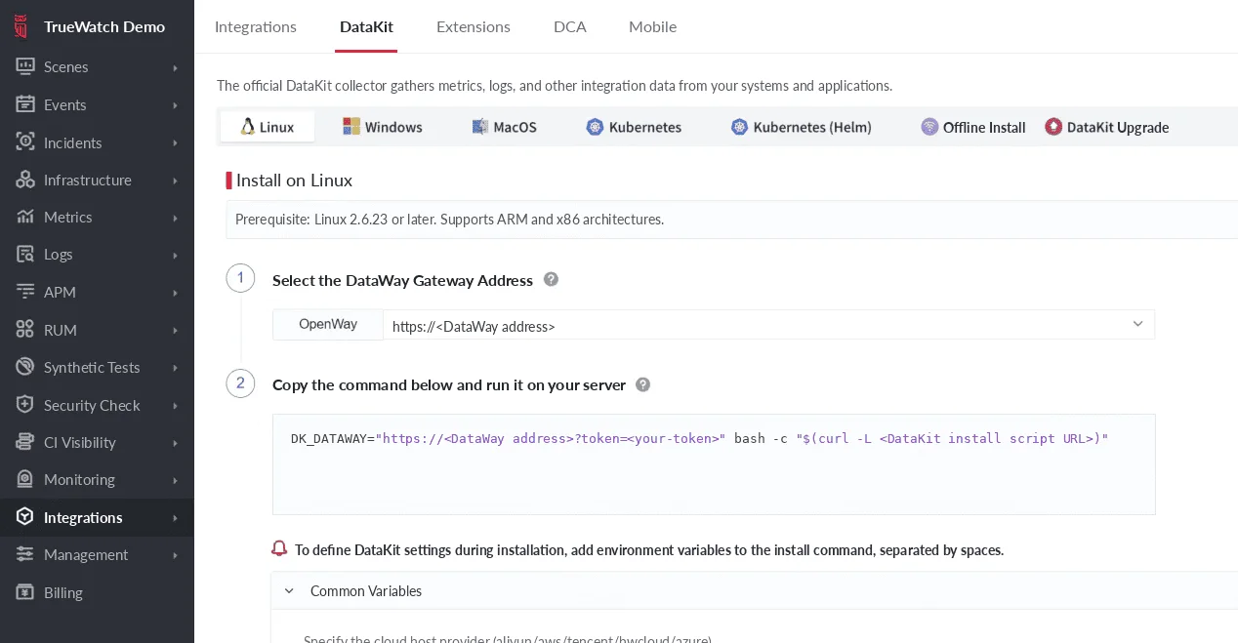Go to the Mobile tab
The image size is (1238, 643).
652,26
